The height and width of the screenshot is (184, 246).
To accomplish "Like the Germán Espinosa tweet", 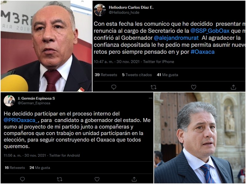I will [x=97, y=179].
